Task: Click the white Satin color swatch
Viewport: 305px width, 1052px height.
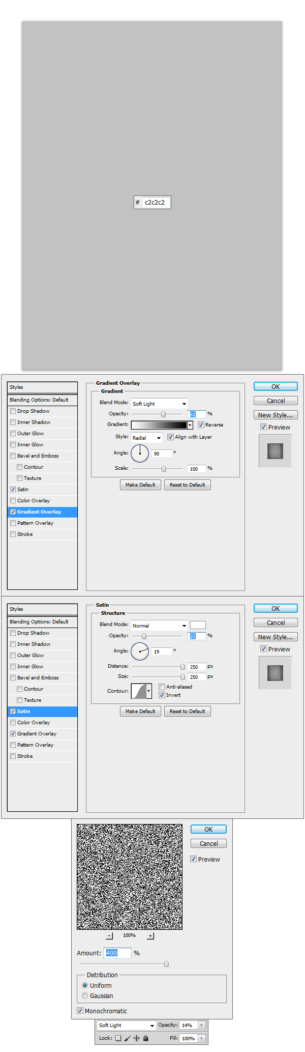Action: coord(198,625)
